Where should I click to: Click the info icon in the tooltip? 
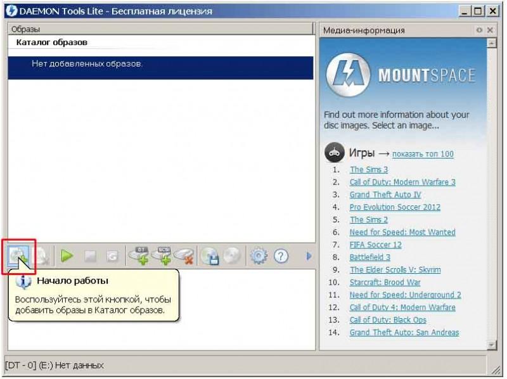(x=23, y=281)
